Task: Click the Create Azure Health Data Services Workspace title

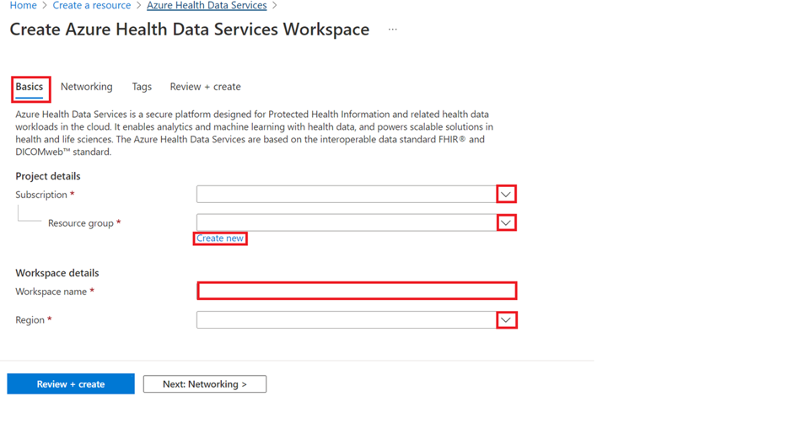Action: tap(190, 29)
